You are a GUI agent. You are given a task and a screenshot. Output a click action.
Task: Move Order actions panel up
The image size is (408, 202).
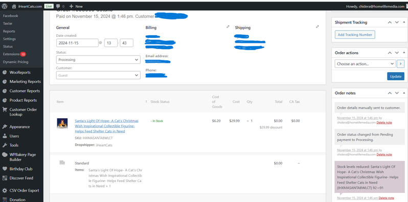(x=390, y=53)
